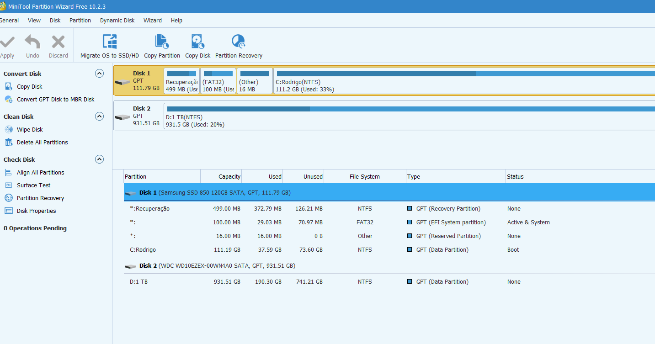Click the Delete All Partitions trash icon
The image size is (655, 344).
click(9, 142)
